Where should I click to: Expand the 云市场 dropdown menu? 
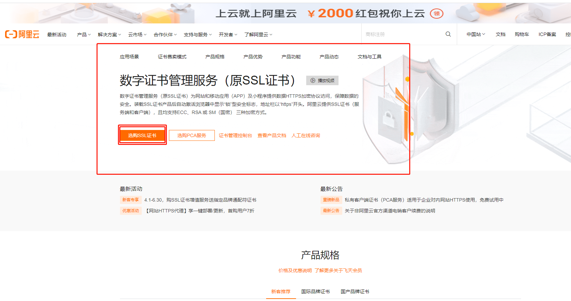pyautogui.click(x=137, y=35)
